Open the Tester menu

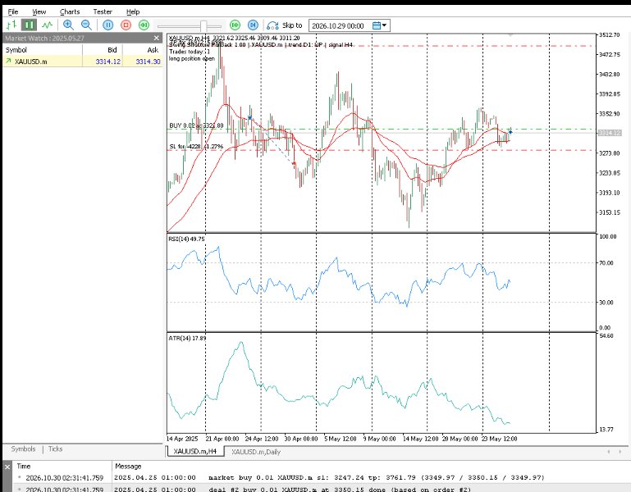pos(103,11)
